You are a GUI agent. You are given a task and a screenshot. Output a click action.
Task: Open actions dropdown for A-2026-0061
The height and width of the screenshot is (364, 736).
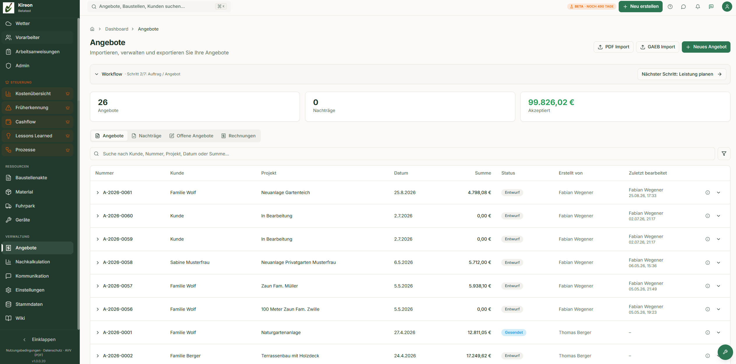coord(719,193)
